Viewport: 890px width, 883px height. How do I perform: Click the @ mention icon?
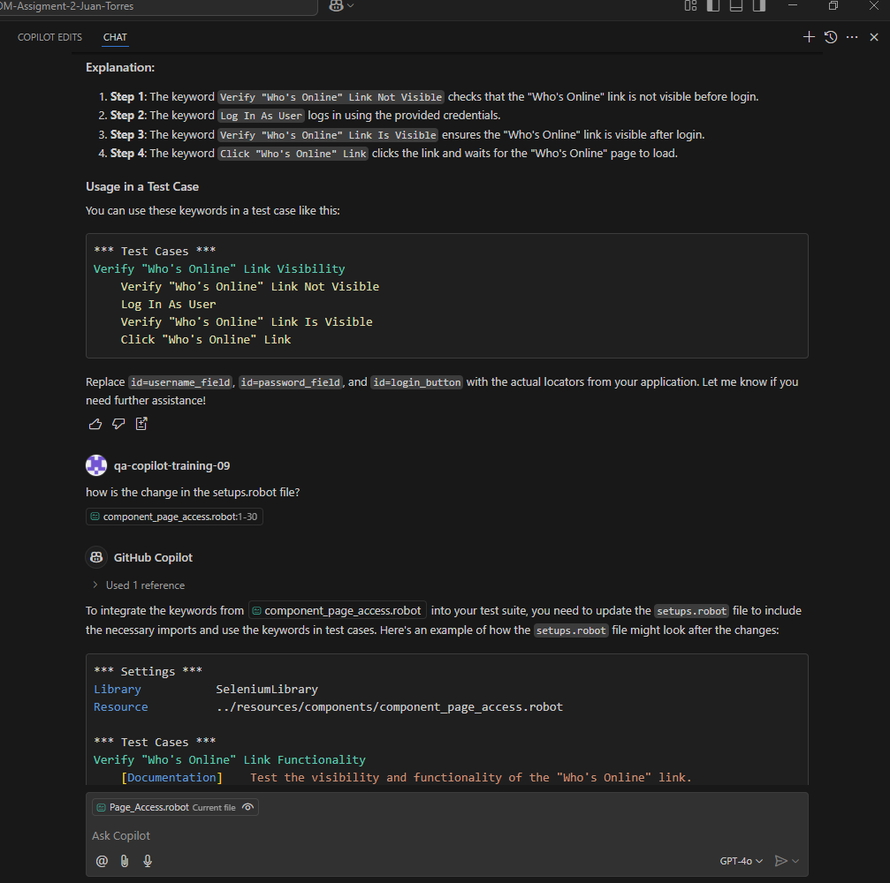pyautogui.click(x=102, y=861)
